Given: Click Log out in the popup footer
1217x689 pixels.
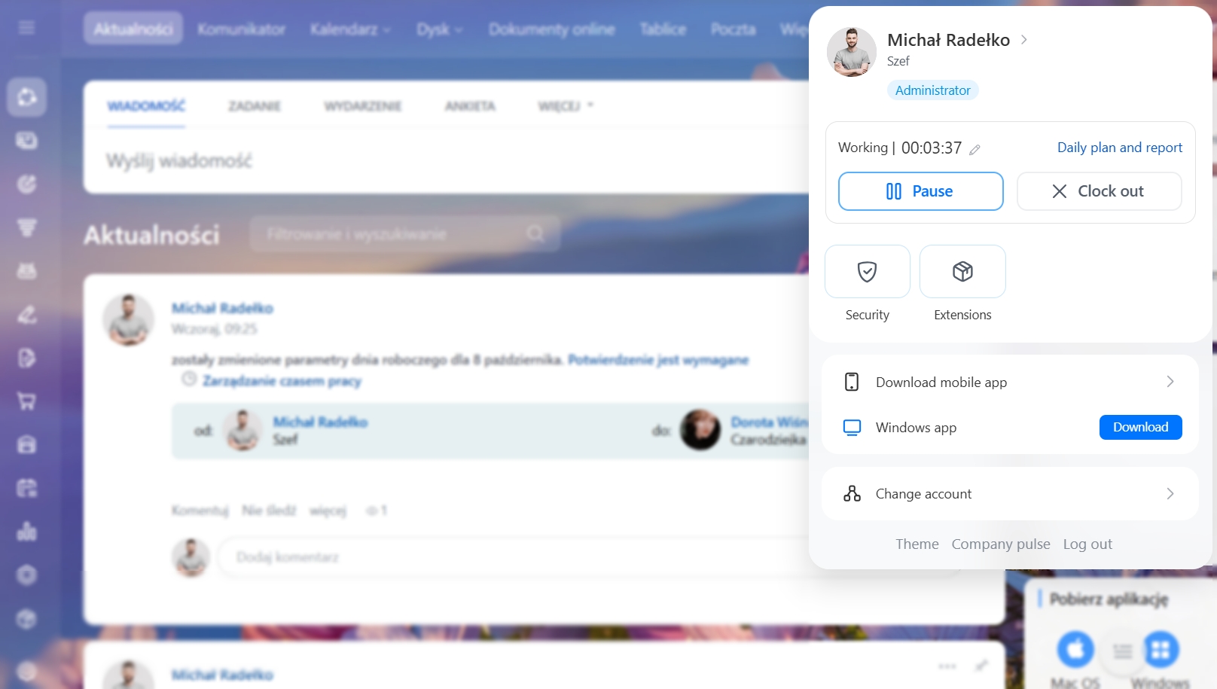Looking at the screenshot, I should tap(1087, 544).
